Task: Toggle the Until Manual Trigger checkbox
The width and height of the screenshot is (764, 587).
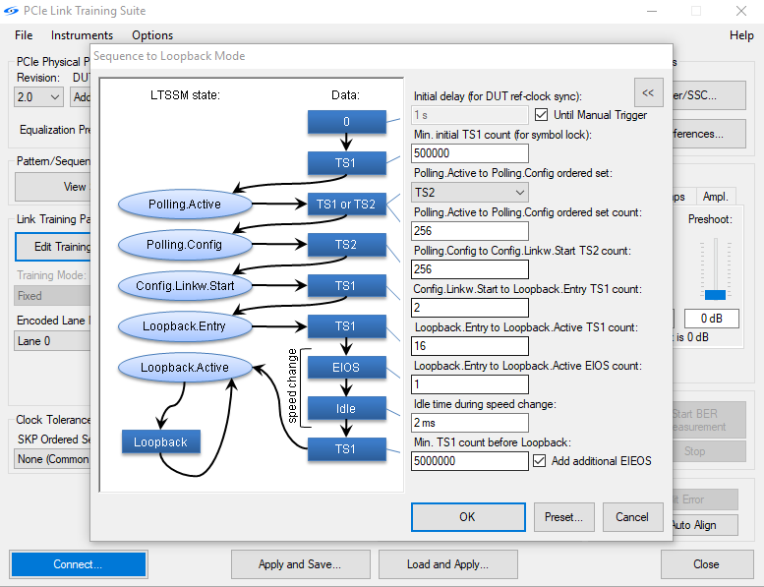Action: pyautogui.click(x=541, y=115)
